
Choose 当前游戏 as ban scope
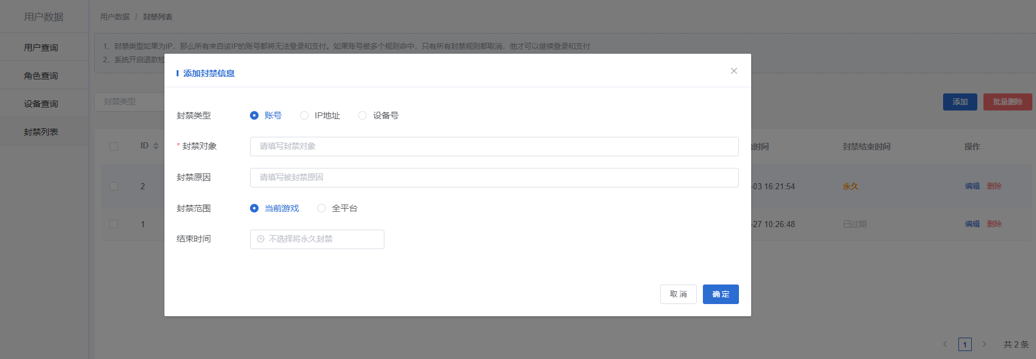[254, 208]
